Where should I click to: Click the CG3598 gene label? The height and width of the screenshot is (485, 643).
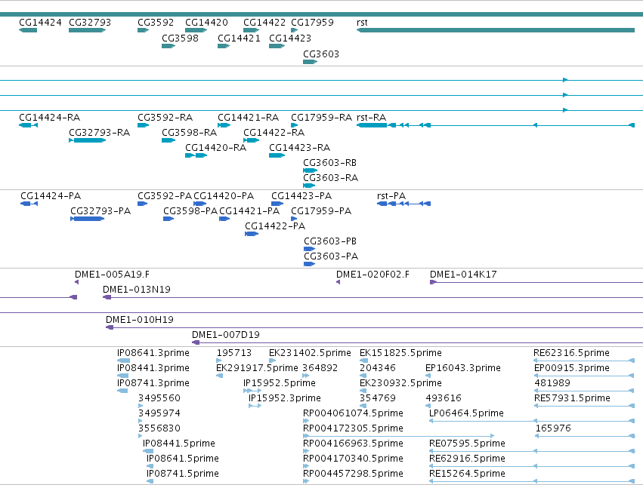point(180,38)
